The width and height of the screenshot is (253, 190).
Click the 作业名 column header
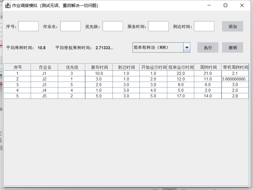(x=44, y=67)
